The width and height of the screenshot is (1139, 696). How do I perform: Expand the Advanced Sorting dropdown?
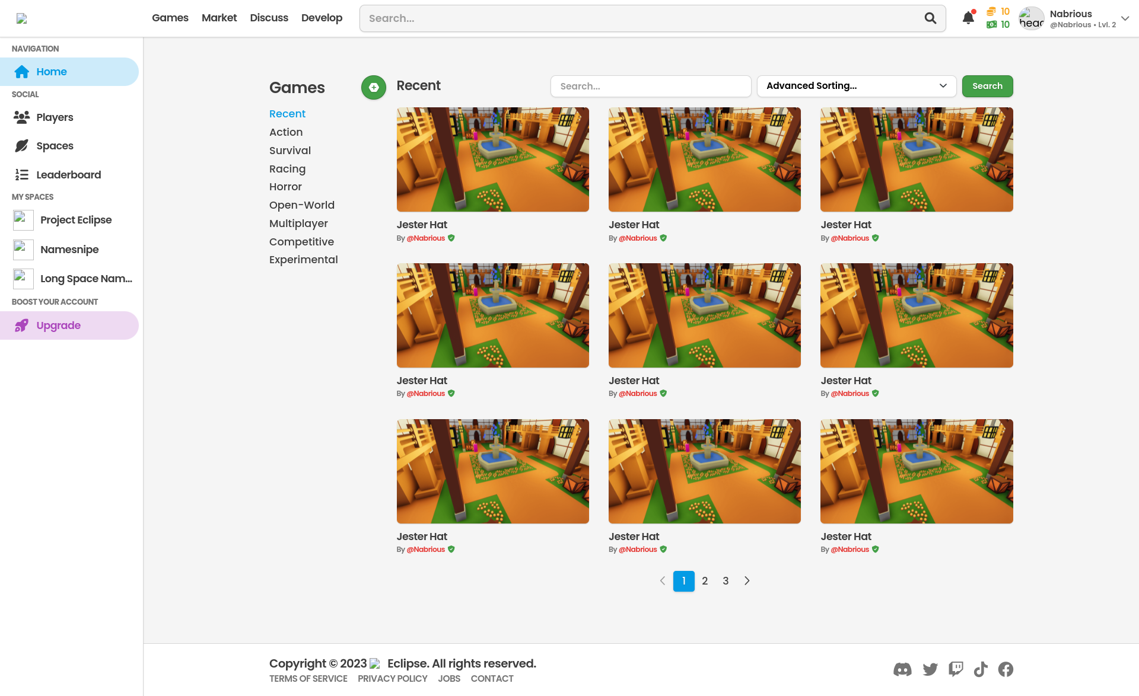(x=856, y=86)
